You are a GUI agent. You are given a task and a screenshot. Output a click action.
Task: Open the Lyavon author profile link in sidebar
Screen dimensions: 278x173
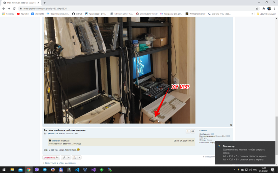[203, 130]
